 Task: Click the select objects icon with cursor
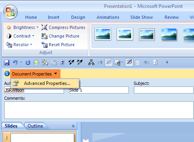point(45,63)
